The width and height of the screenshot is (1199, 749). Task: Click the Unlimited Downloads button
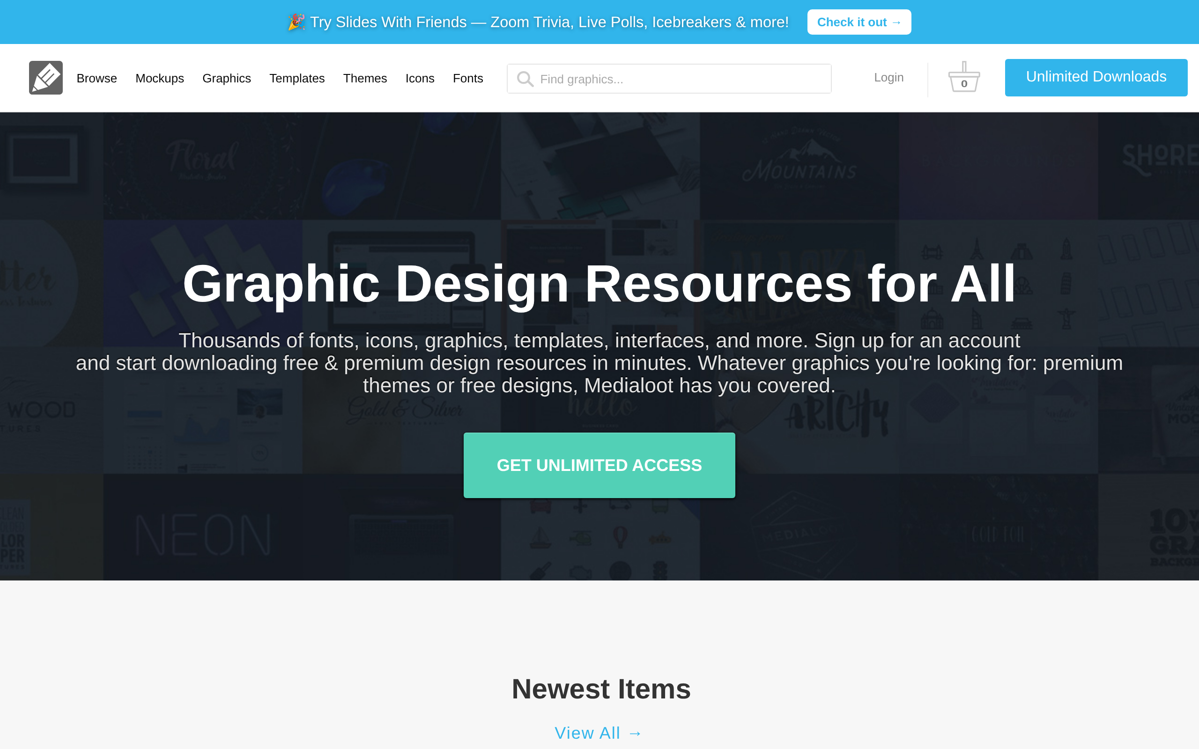[x=1096, y=77]
